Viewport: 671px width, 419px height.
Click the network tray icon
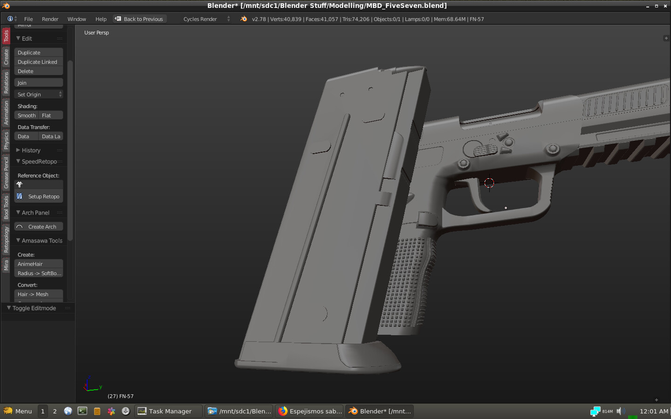596,411
